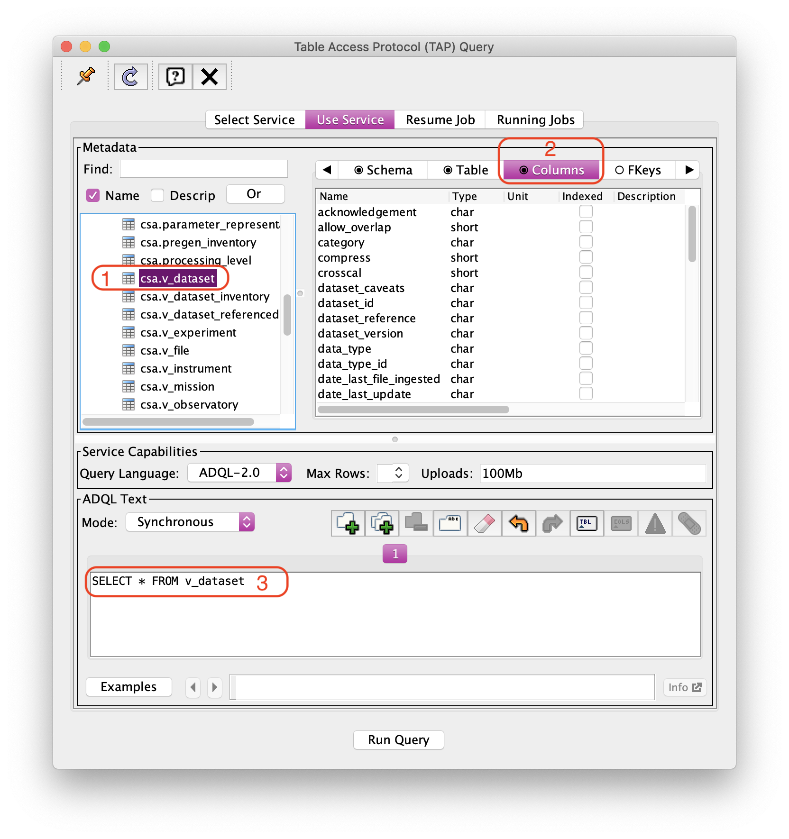Click the Uploads 100Mb field

click(593, 474)
